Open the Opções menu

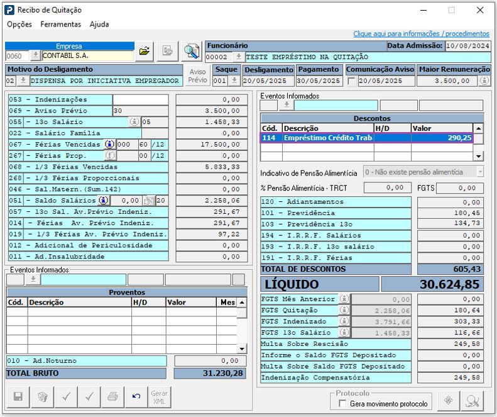[19, 25]
